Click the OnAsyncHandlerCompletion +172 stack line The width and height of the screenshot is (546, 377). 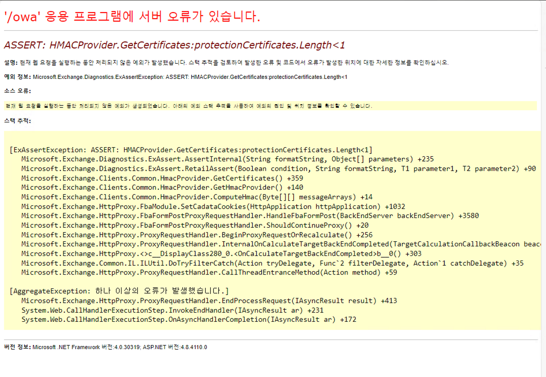pos(189,320)
